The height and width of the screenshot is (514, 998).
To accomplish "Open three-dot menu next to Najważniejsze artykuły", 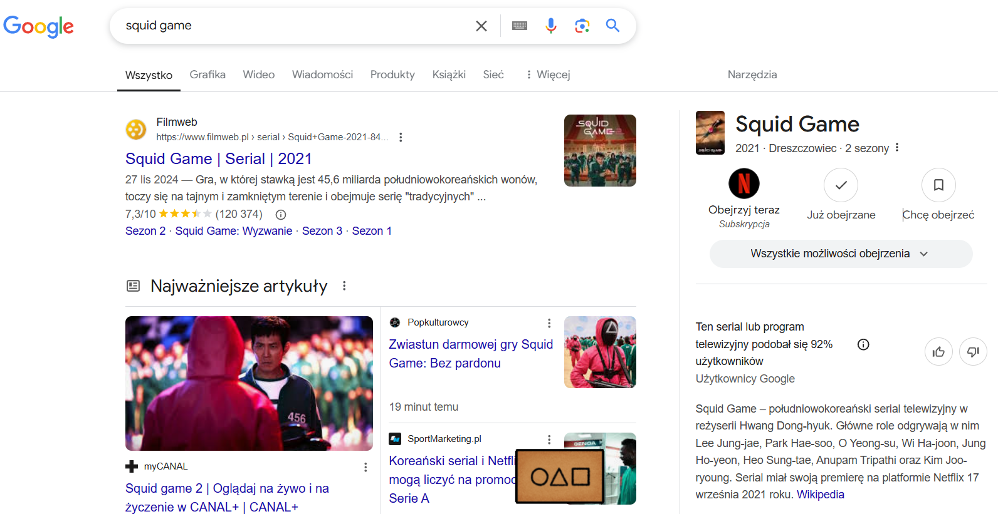I will [344, 286].
